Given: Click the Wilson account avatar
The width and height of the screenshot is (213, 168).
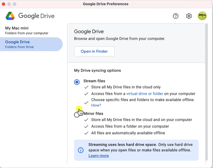Looking at the screenshot, I should coord(202,16).
